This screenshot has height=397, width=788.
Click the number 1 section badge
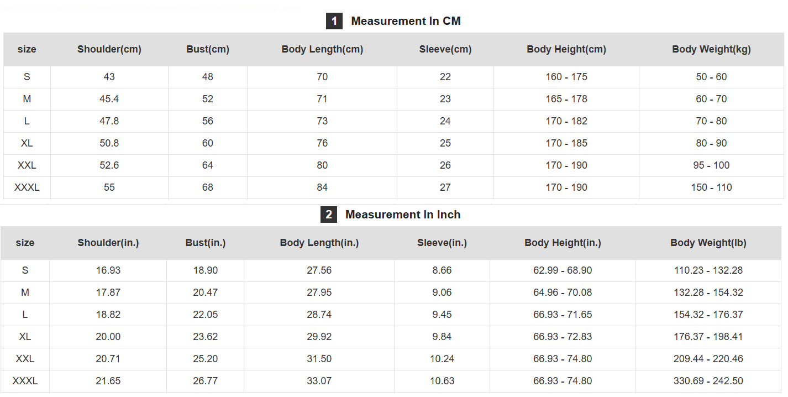334,21
